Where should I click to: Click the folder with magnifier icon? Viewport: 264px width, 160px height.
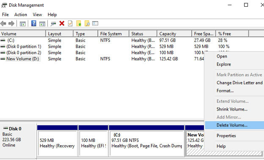[x=87, y=23]
